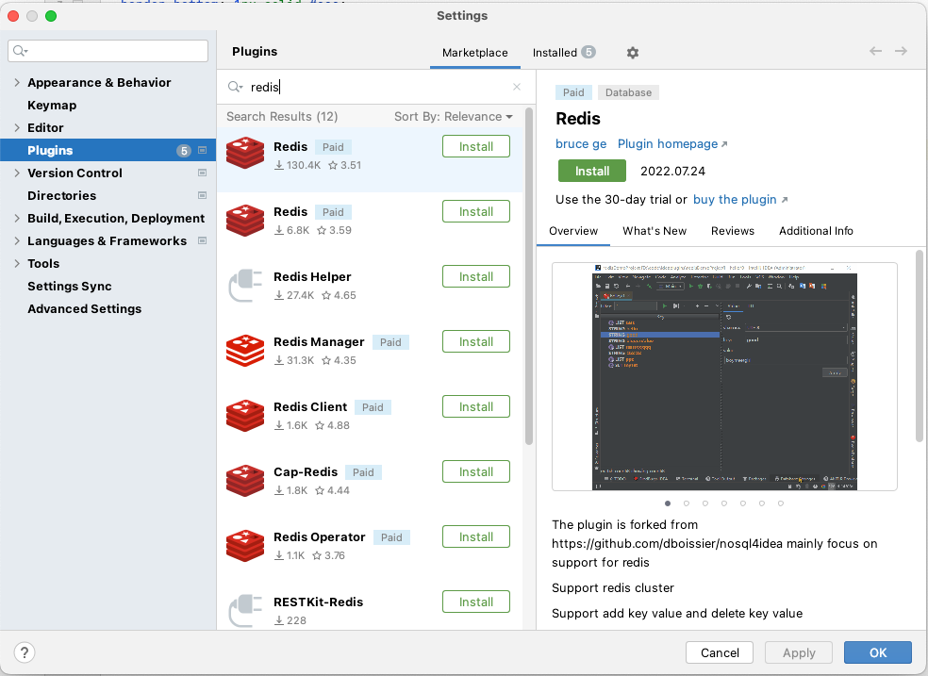
Task: Clear the redis search text
Action: tap(517, 87)
